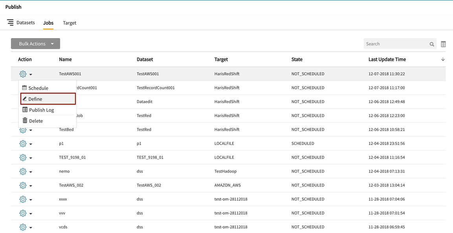Viewport: 453px width, 233px height.
Task: Click the search magnifier icon
Action: (x=432, y=44)
